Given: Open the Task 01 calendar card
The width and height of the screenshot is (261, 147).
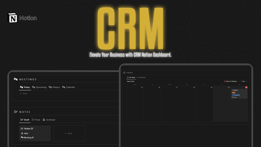Looking at the screenshot, I should (239, 94).
